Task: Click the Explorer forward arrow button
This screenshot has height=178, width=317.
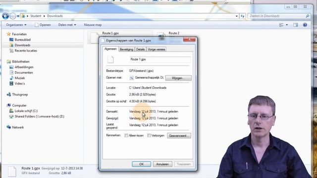Action: [13, 16]
